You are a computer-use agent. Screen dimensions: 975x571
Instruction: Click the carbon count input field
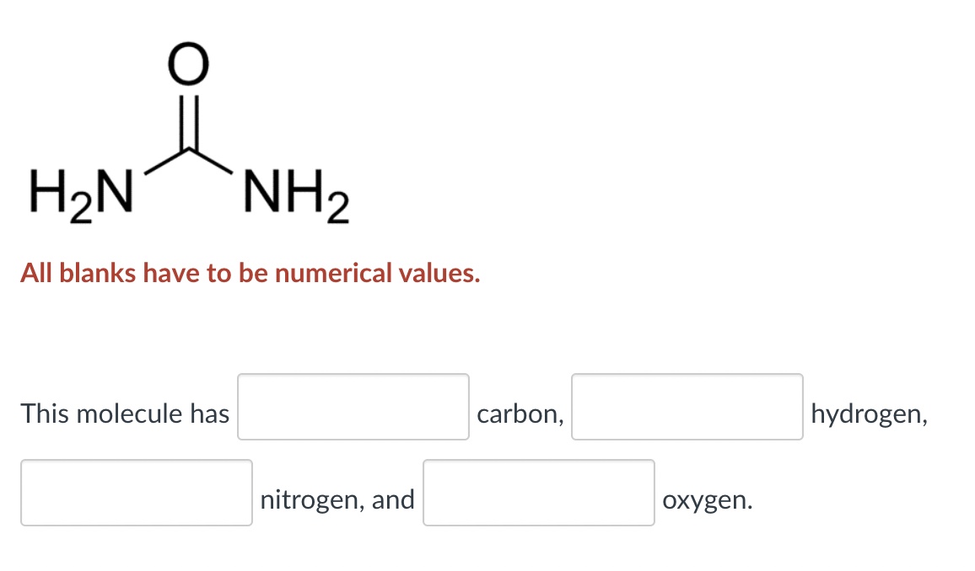(353, 408)
